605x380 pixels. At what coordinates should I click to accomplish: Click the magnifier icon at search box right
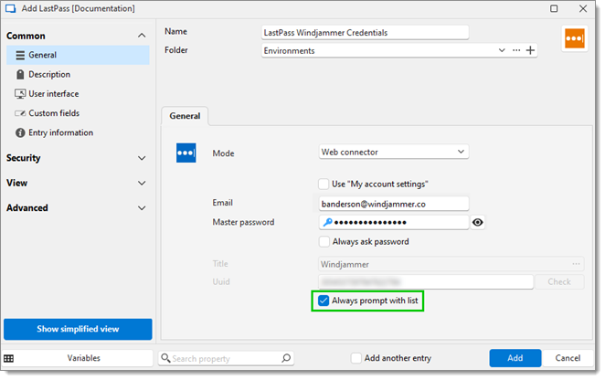(x=286, y=358)
